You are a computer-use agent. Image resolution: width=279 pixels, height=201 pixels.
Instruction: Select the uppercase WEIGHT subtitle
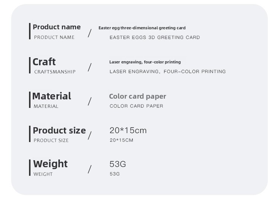(x=43, y=174)
